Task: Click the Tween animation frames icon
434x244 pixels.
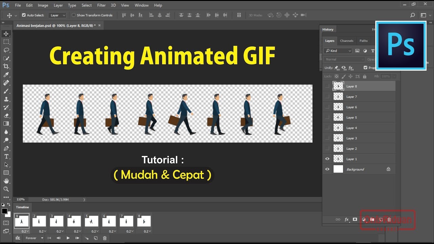Action: (x=86, y=238)
